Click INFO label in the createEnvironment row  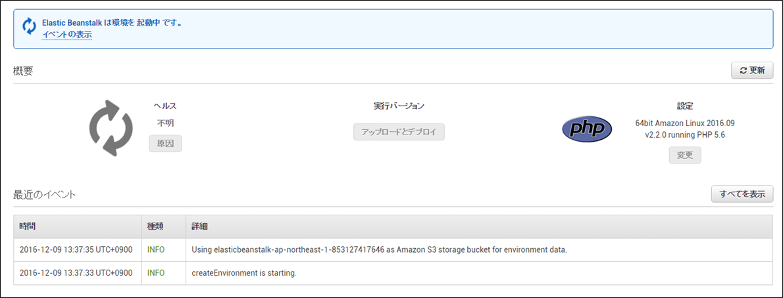tap(156, 273)
